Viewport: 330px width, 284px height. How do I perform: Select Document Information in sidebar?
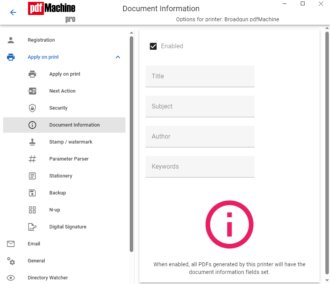point(64,125)
